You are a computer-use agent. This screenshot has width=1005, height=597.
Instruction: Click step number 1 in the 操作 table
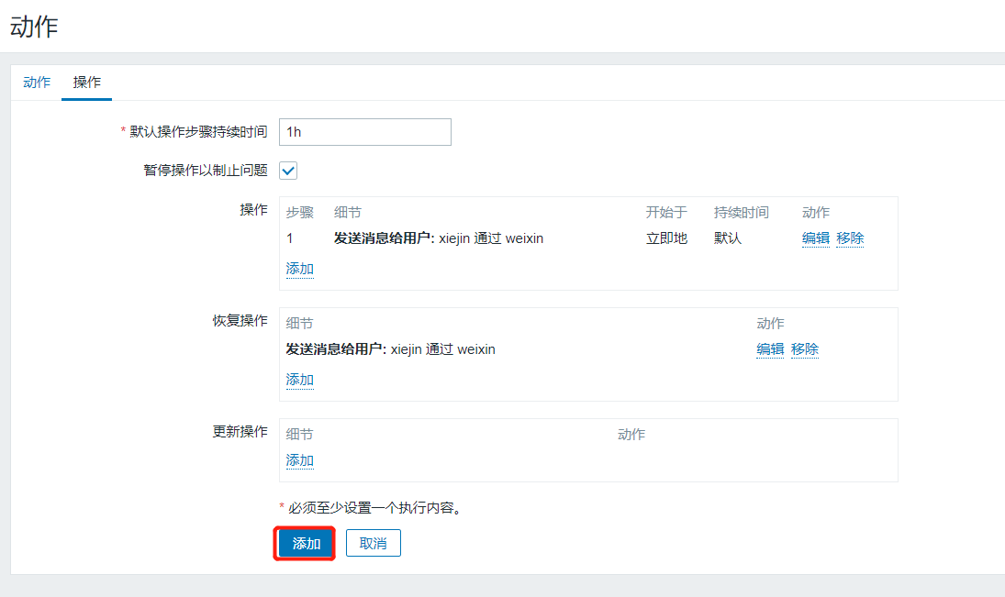tap(290, 238)
